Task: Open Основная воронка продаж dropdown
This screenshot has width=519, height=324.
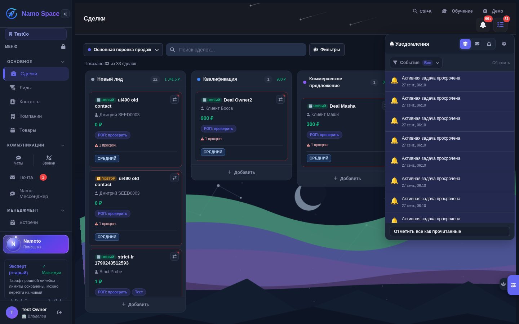Action: pyautogui.click(x=123, y=50)
